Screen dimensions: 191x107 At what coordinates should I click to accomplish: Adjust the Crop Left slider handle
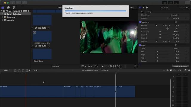coord(157,51)
